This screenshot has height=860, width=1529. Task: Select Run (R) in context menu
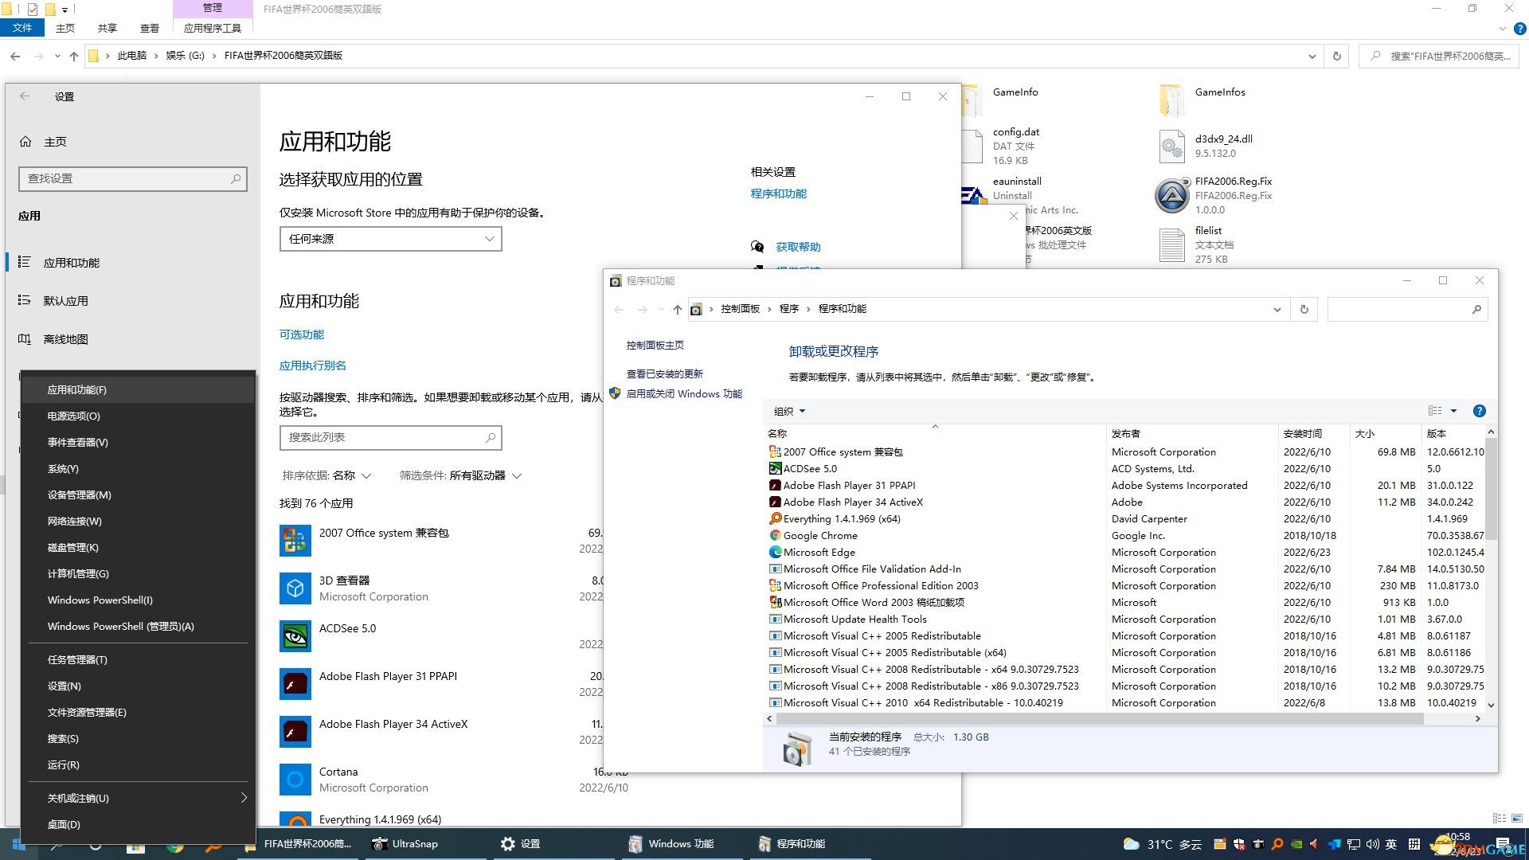(x=138, y=764)
